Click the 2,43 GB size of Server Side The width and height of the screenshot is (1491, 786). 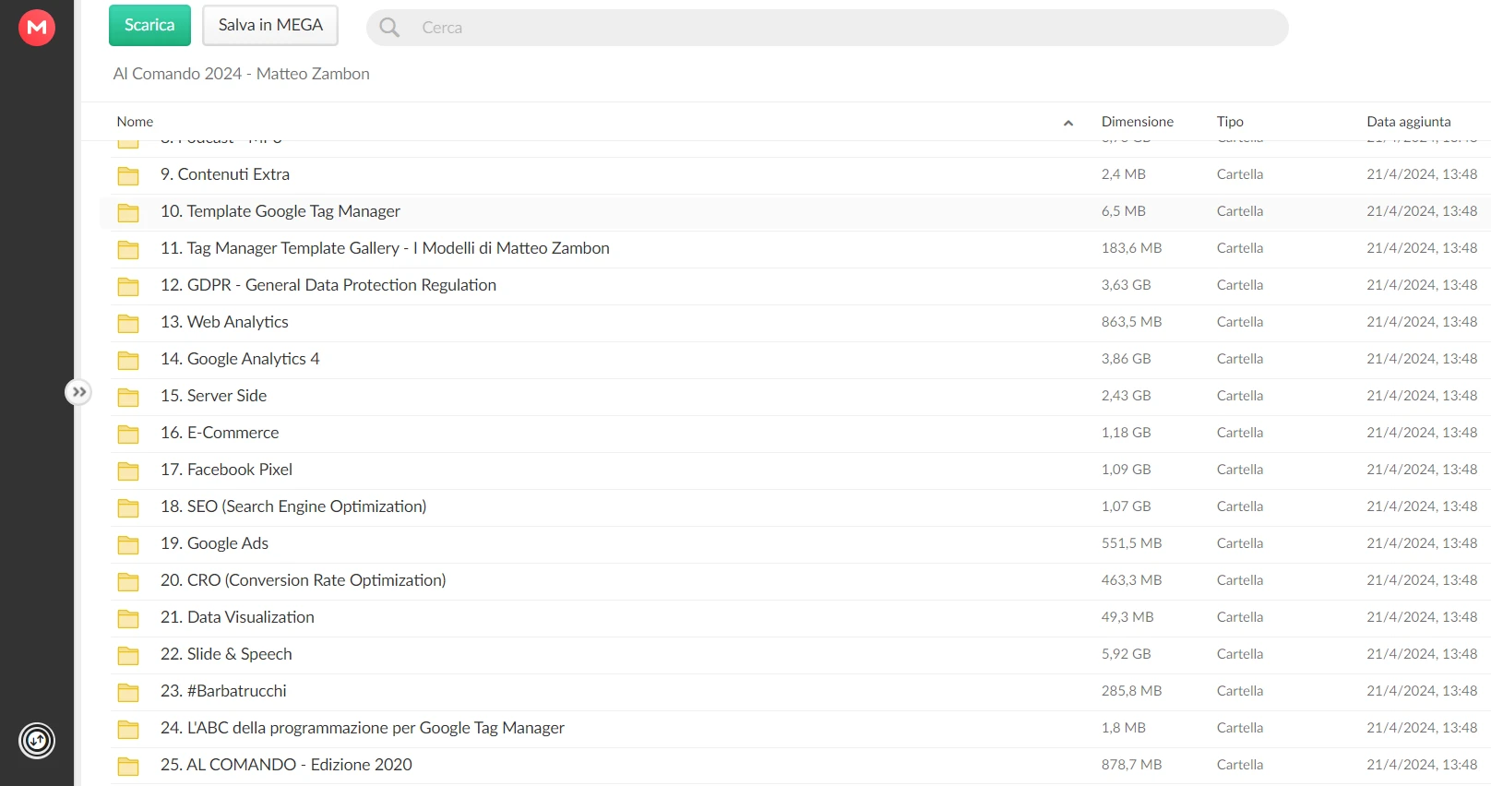click(1126, 396)
